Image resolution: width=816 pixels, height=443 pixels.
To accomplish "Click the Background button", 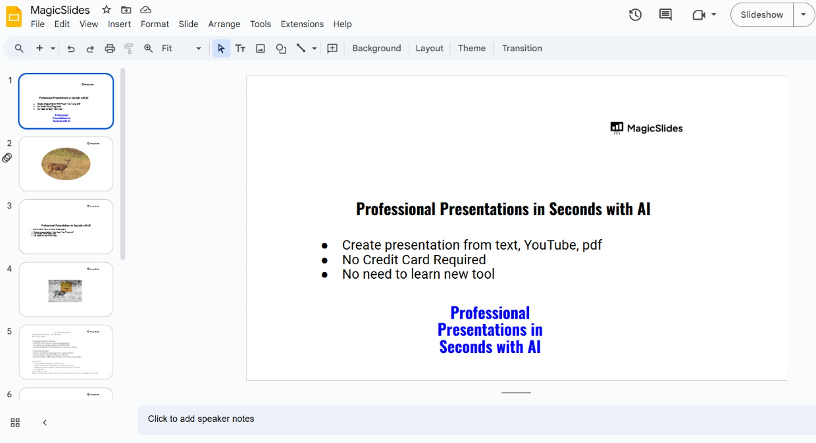I will [376, 49].
